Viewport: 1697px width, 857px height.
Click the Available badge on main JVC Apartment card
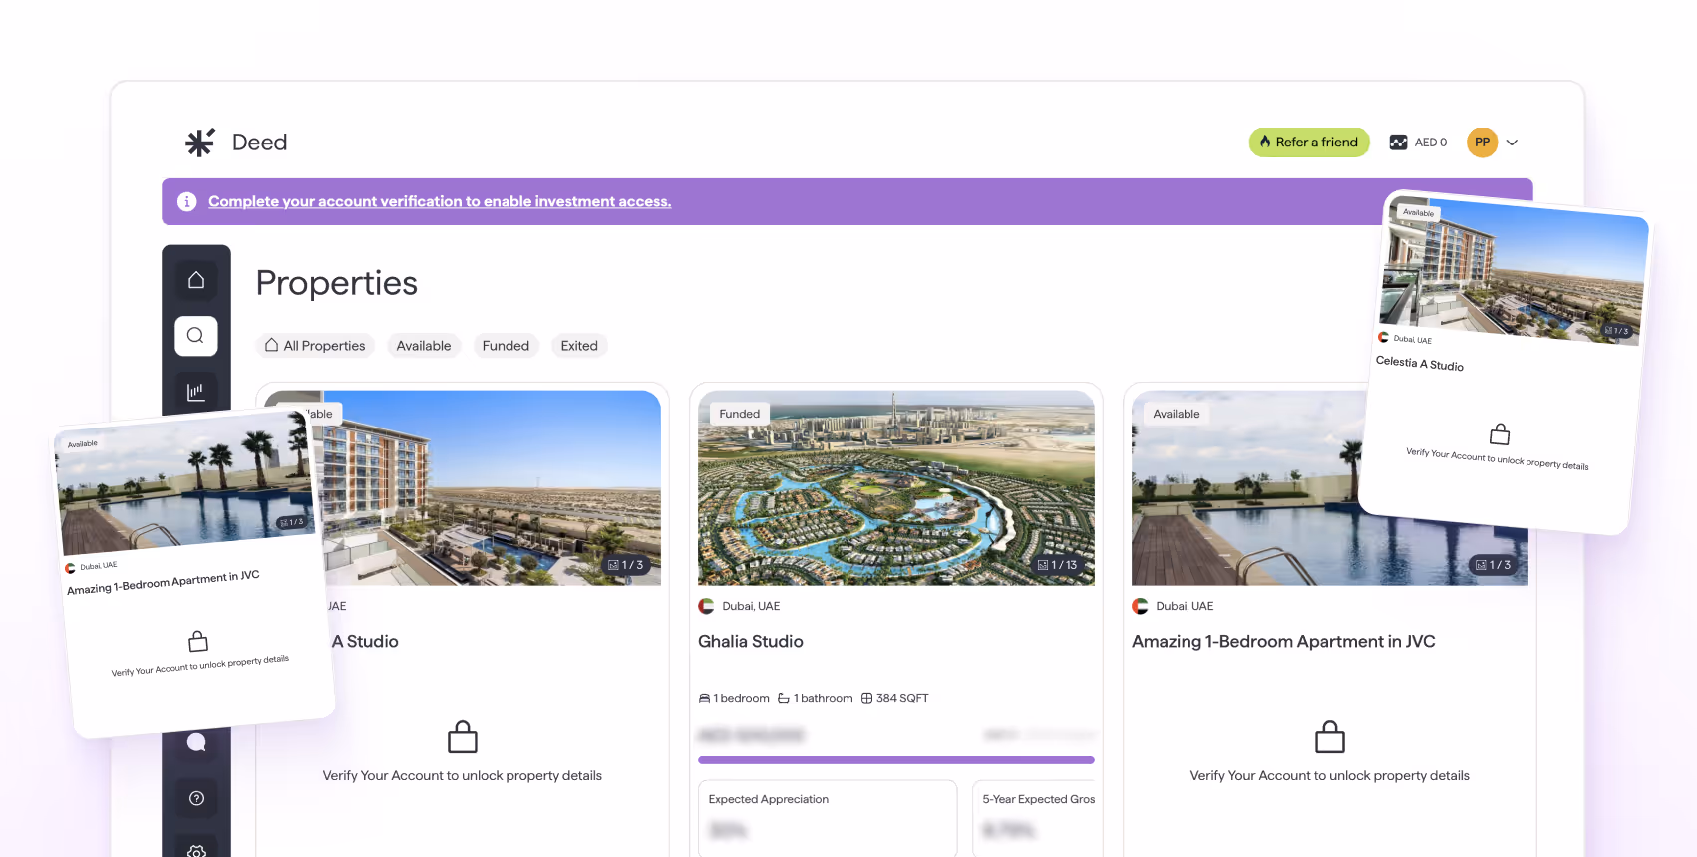tap(1177, 414)
